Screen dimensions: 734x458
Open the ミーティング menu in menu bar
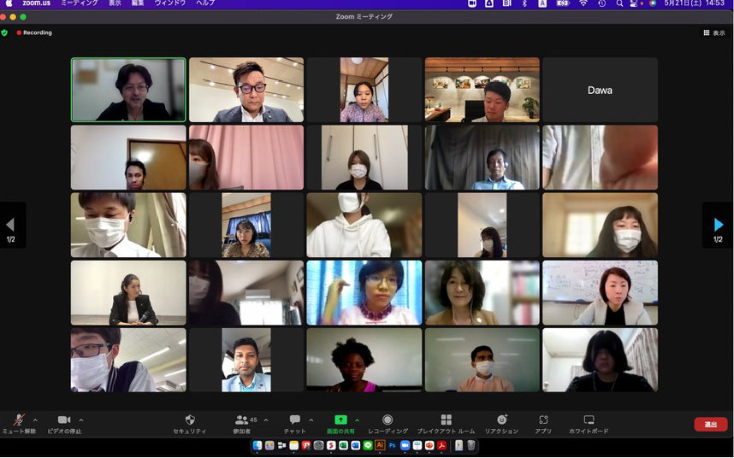pos(79,4)
